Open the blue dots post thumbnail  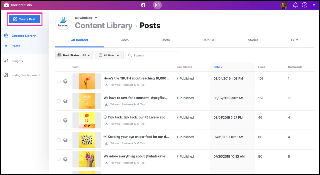[87, 140]
